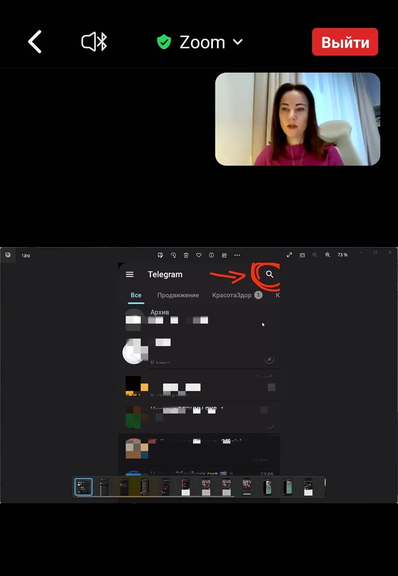Screen dimensions: 398x576
Task: Click the circled Telegram search icon
Action: [x=270, y=275]
